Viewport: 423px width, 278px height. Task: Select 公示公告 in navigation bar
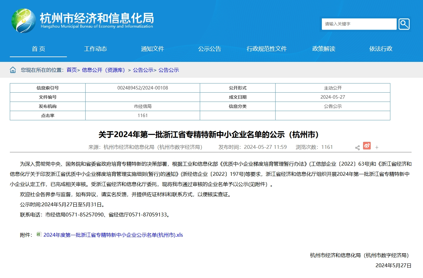coord(210,49)
